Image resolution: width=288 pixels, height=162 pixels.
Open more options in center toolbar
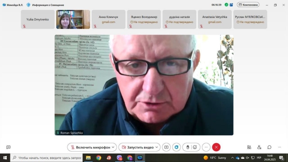(x=206, y=147)
